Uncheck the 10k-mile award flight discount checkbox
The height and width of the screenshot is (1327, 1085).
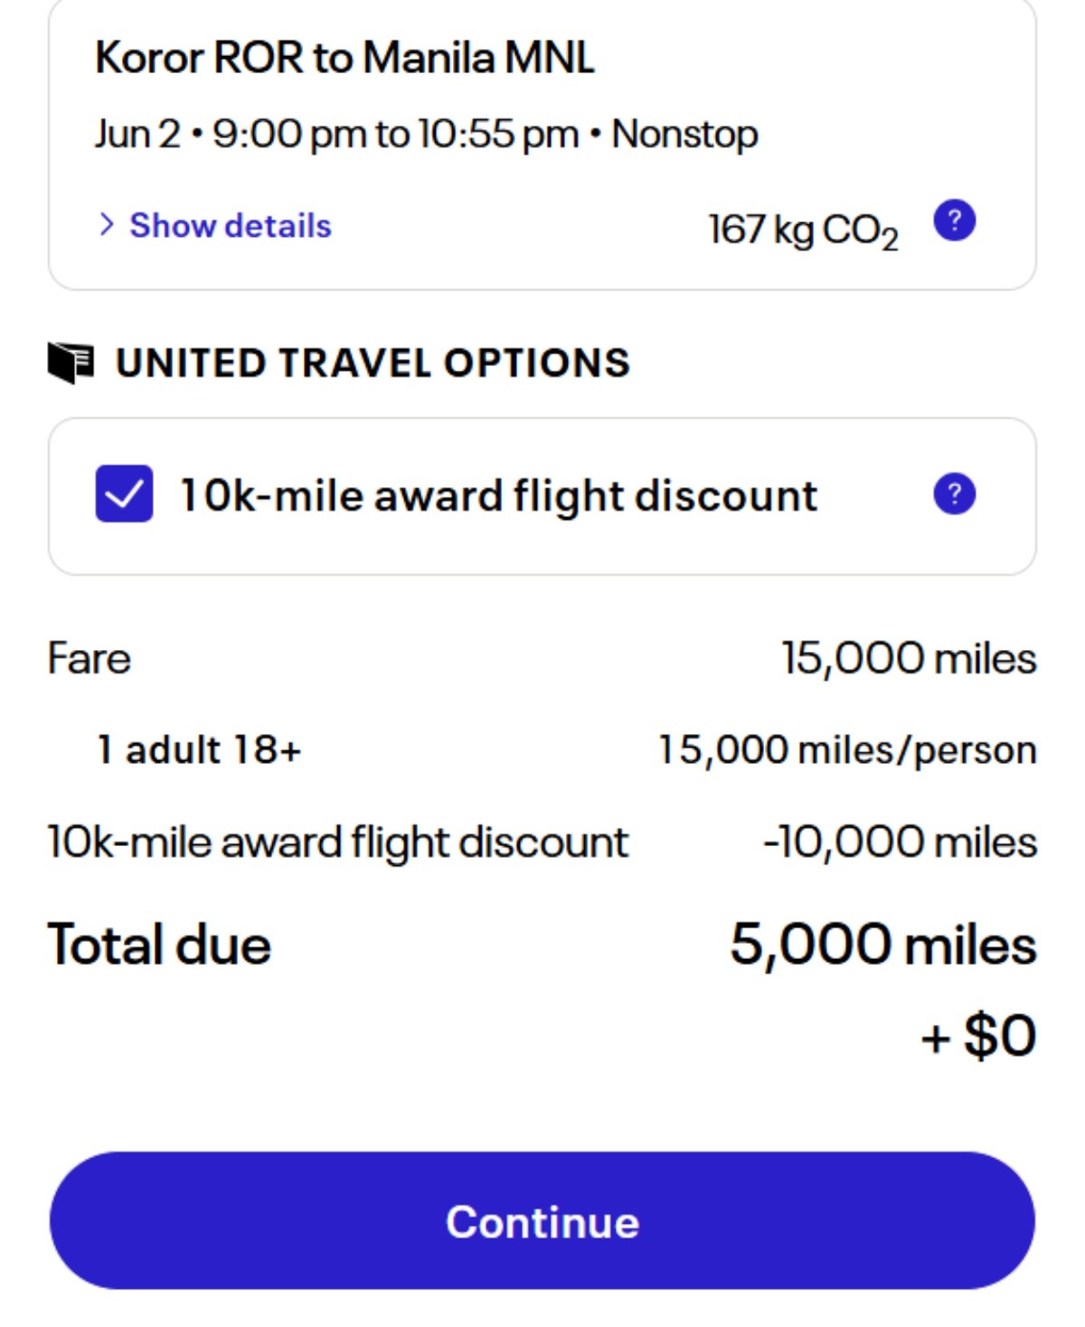(x=124, y=494)
